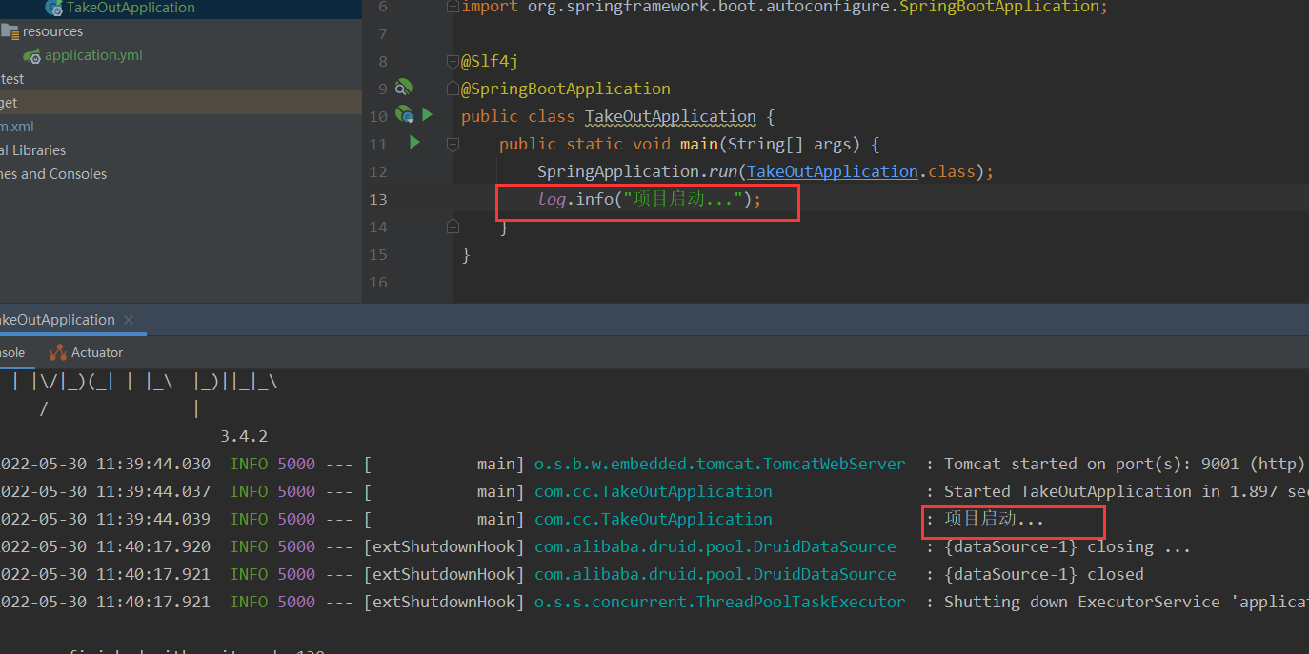The width and height of the screenshot is (1309, 654).
Task: Click the green run arrow on line 10
Action: click(x=427, y=114)
